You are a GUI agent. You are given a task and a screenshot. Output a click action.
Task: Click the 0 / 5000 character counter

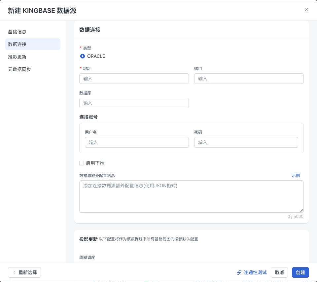tap(295, 217)
